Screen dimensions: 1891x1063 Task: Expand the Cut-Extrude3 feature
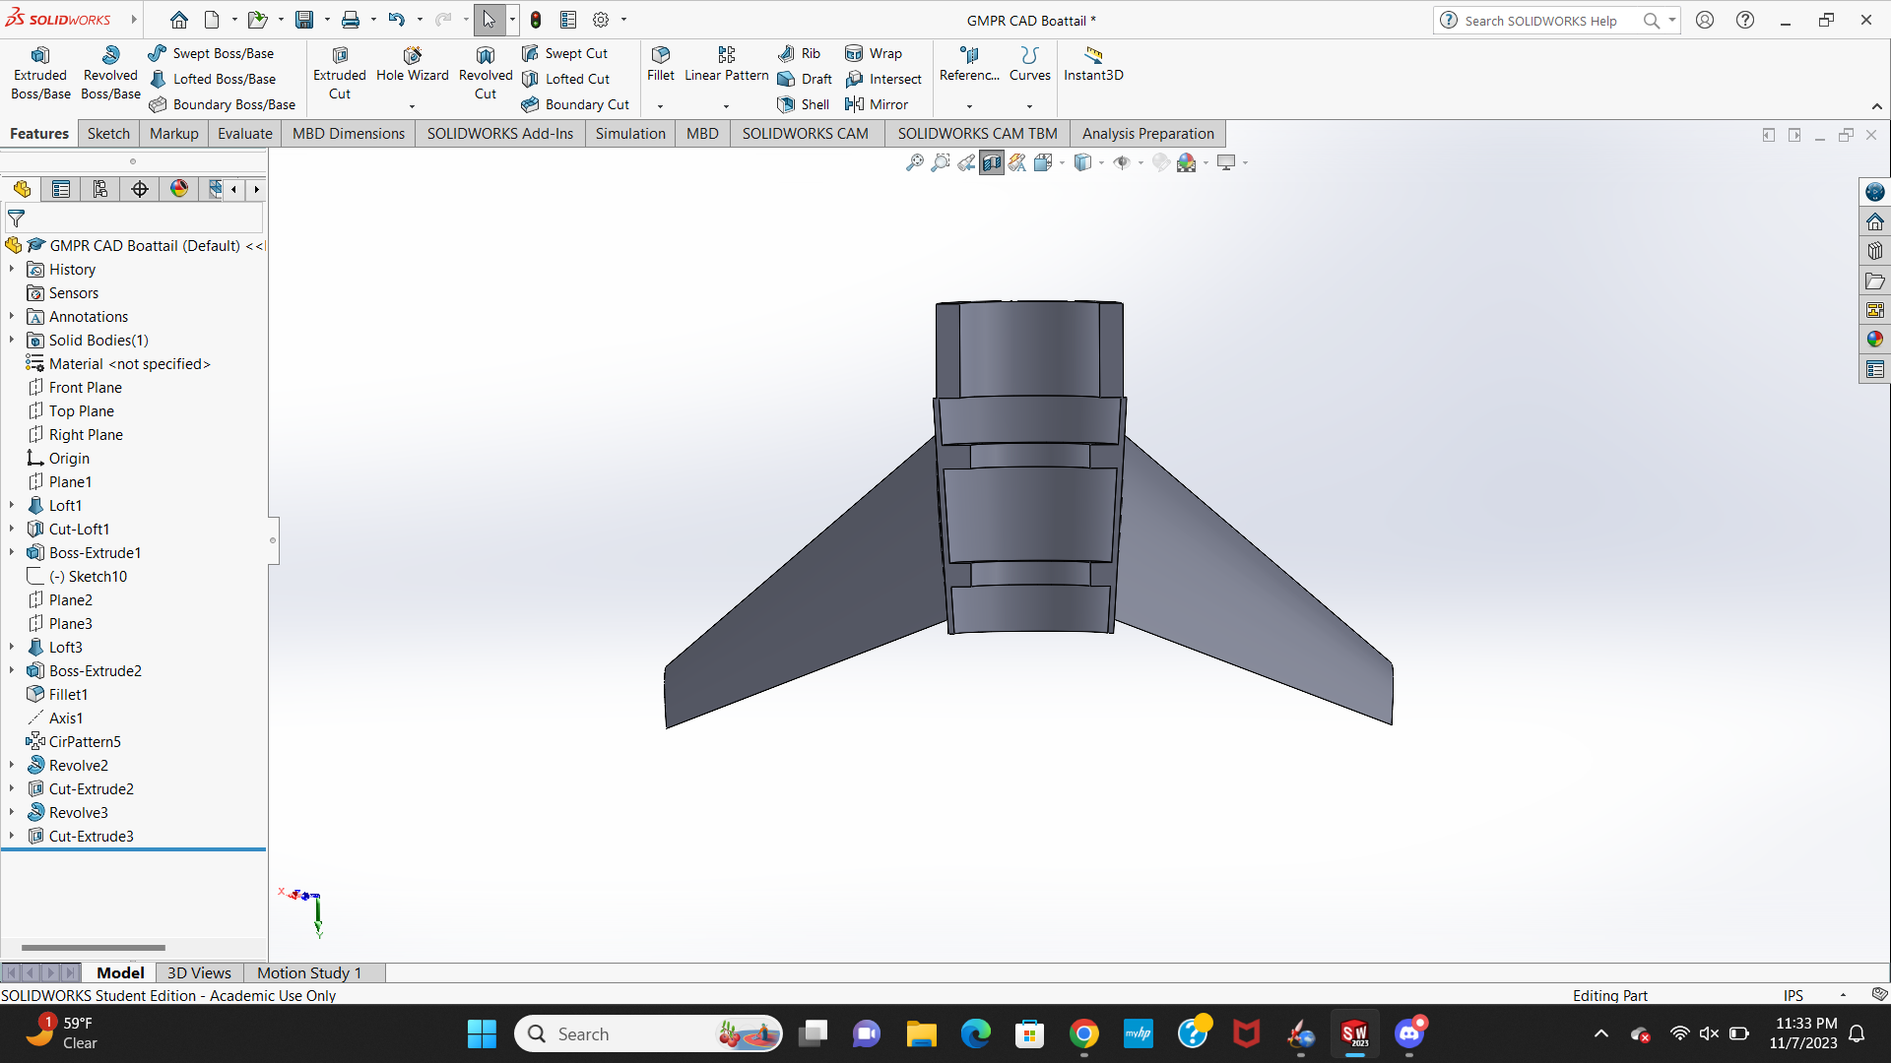click(12, 836)
